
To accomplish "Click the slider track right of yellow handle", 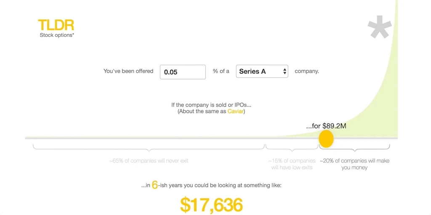I will tap(366, 138).
